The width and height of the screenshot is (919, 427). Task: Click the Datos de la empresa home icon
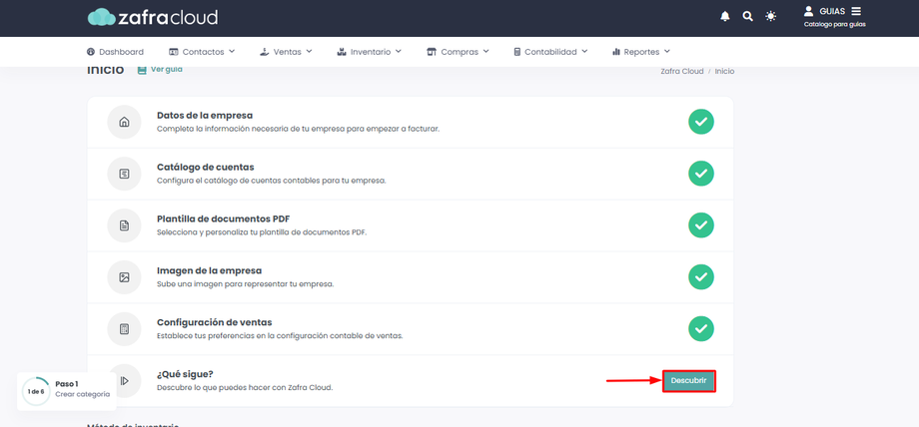pos(124,122)
